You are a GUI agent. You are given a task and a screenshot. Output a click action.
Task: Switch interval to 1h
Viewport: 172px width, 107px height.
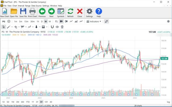coord(38,21)
